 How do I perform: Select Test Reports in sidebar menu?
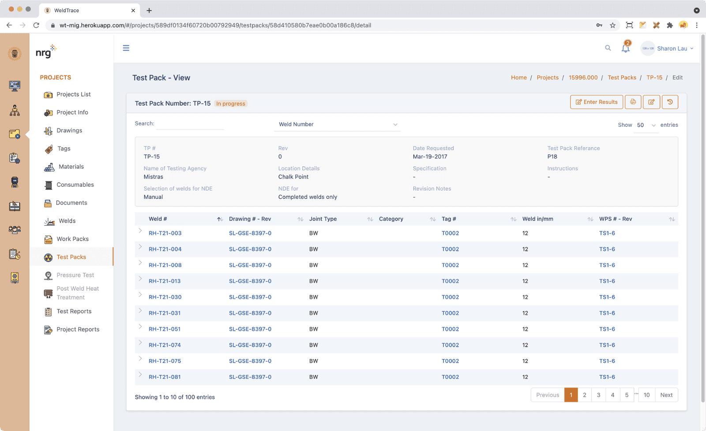pos(74,311)
